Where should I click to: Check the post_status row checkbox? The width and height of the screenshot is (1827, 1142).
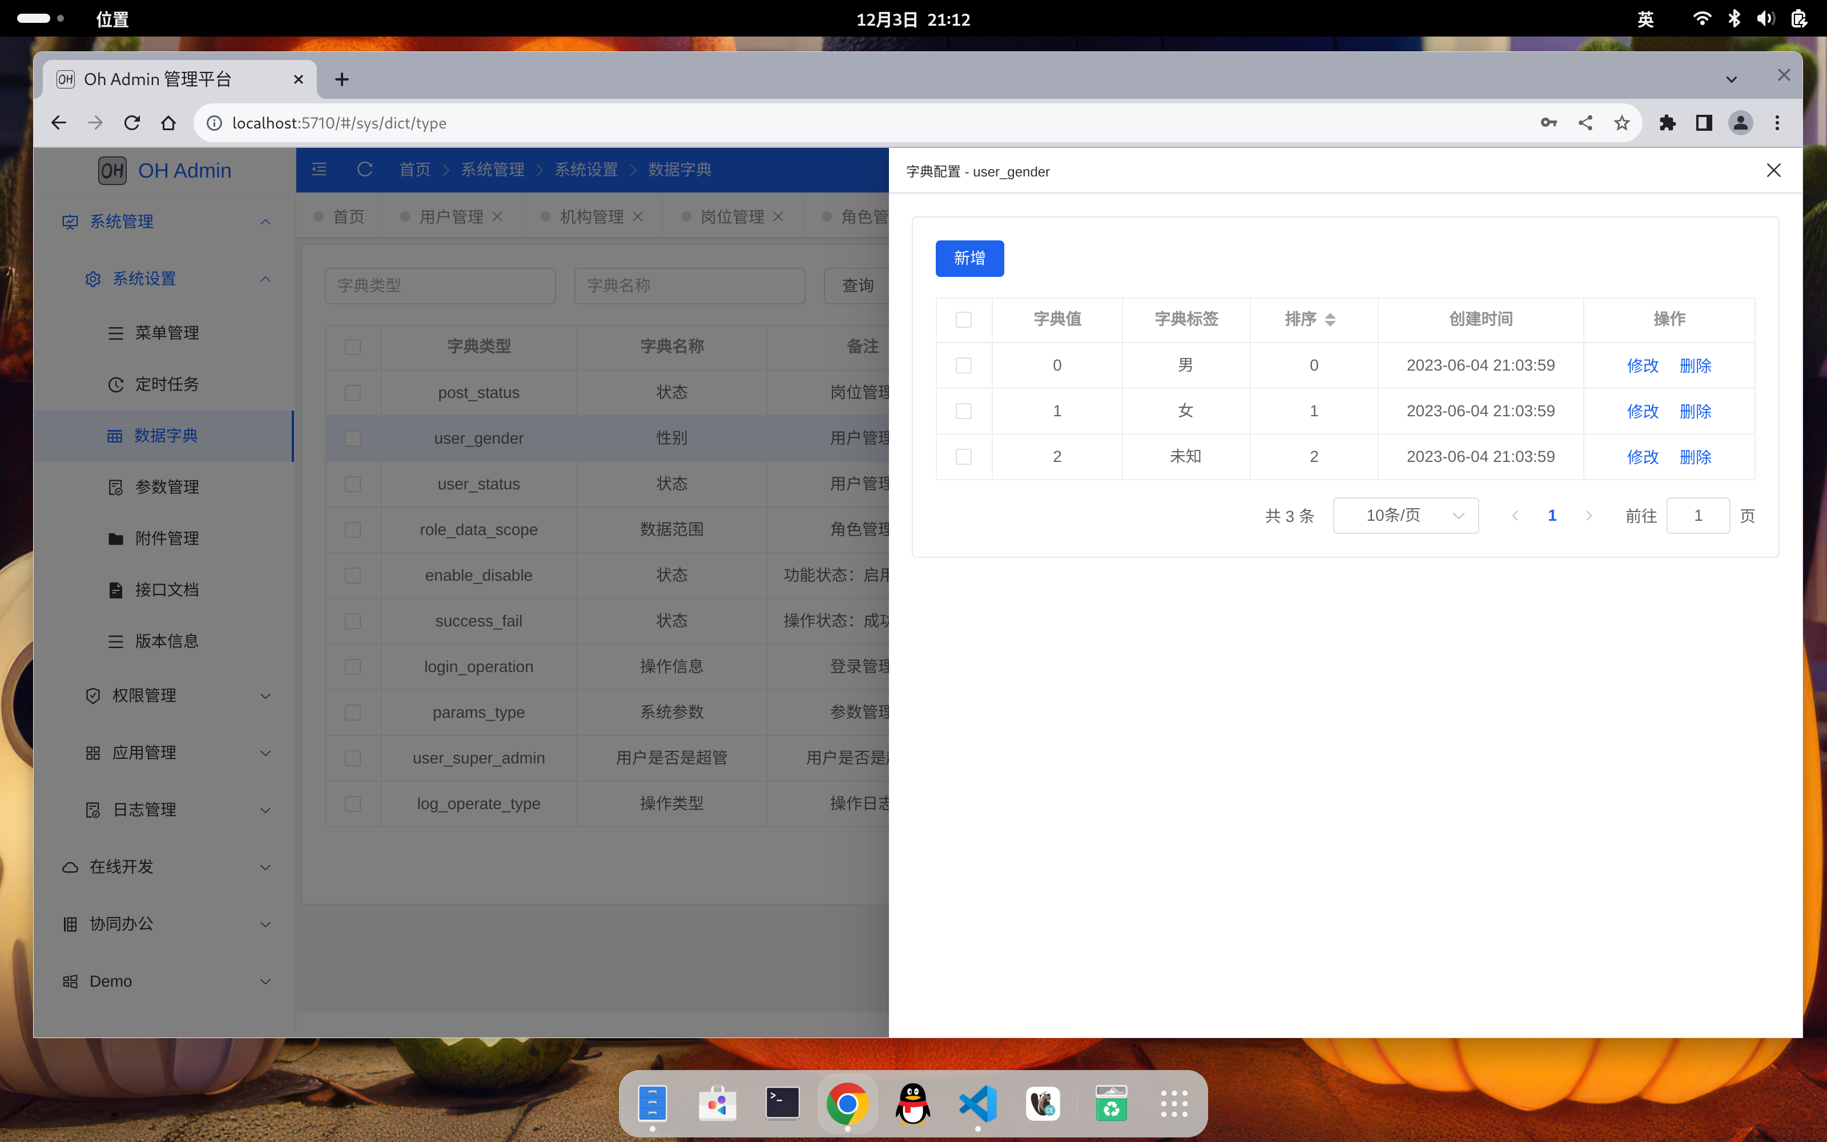353,393
